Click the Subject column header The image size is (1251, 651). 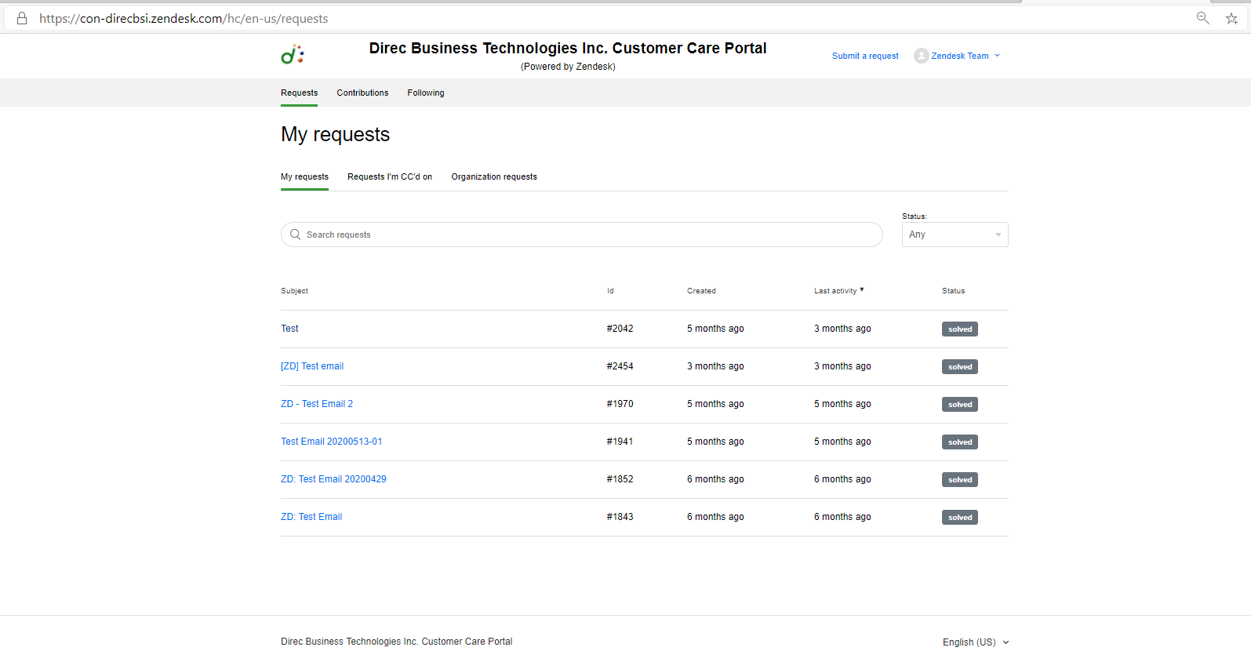[294, 291]
